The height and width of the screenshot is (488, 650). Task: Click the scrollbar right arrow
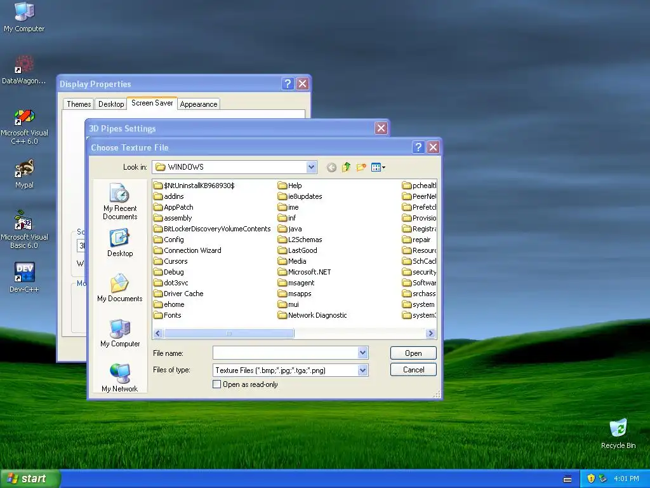(x=430, y=333)
